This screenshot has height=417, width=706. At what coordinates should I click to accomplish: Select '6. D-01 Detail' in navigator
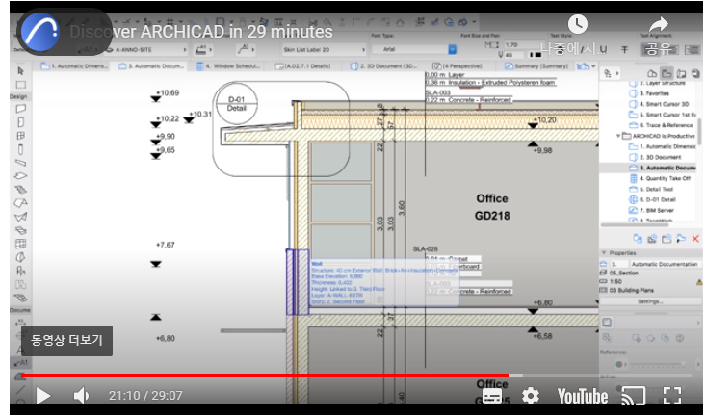tap(652, 199)
